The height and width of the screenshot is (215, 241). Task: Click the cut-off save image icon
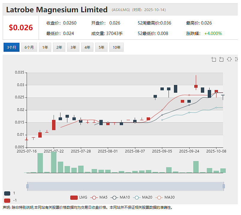click(237, 59)
